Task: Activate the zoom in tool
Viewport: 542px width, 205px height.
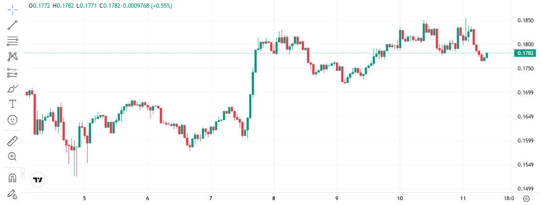Action: [x=13, y=156]
